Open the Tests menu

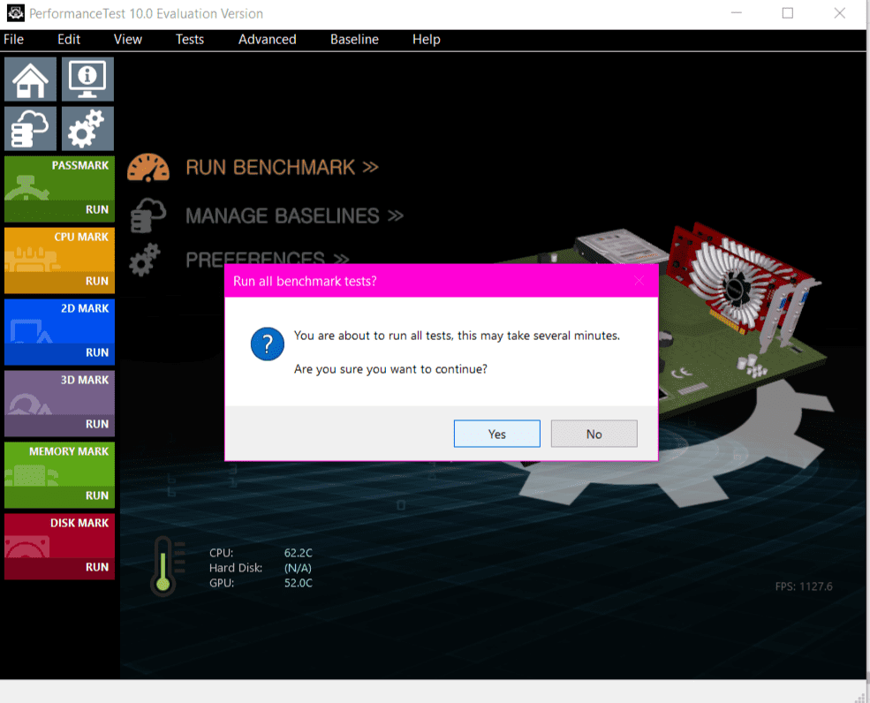[x=189, y=39]
